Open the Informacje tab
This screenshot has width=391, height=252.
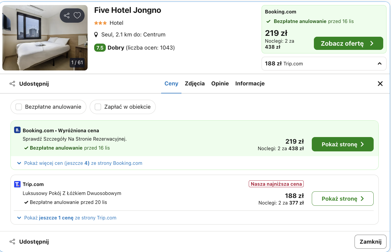pos(250,84)
